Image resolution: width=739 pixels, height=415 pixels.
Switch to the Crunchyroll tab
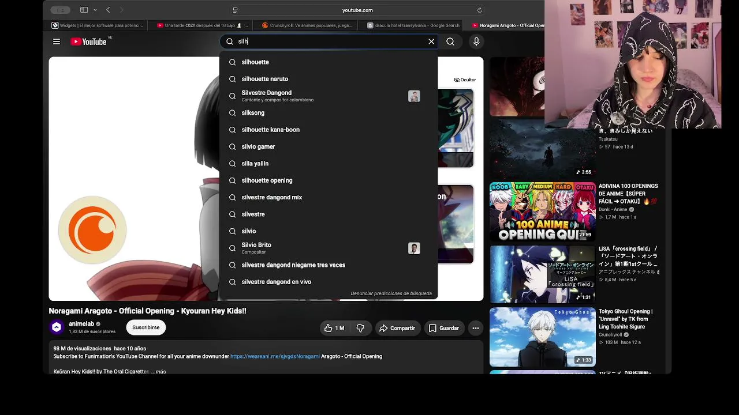(307, 25)
